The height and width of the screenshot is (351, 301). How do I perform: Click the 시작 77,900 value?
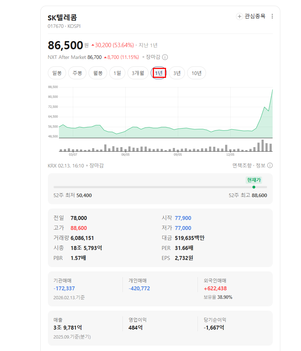tap(183, 218)
